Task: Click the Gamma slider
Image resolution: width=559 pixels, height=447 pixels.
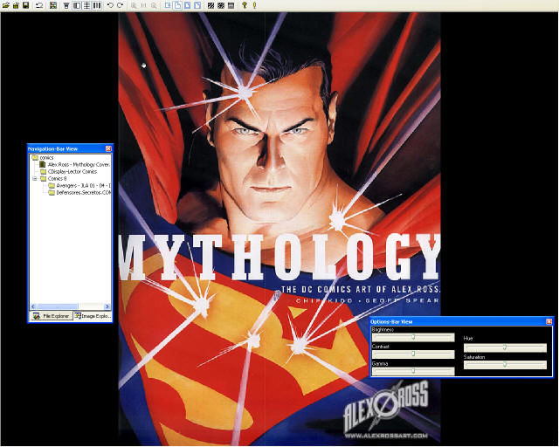Action: [413, 371]
